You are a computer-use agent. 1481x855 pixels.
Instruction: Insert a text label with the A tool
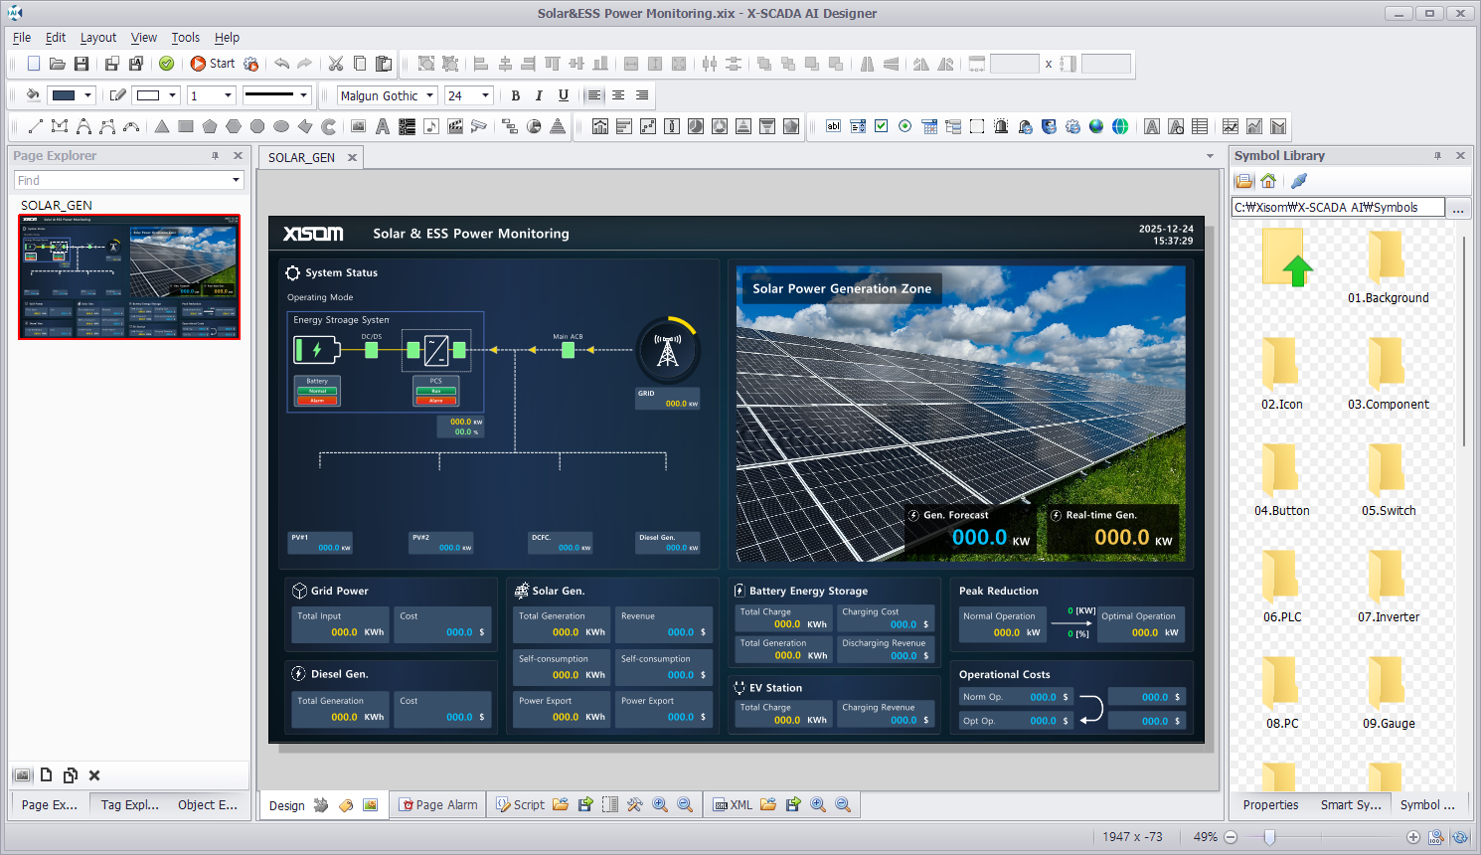tap(382, 126)
